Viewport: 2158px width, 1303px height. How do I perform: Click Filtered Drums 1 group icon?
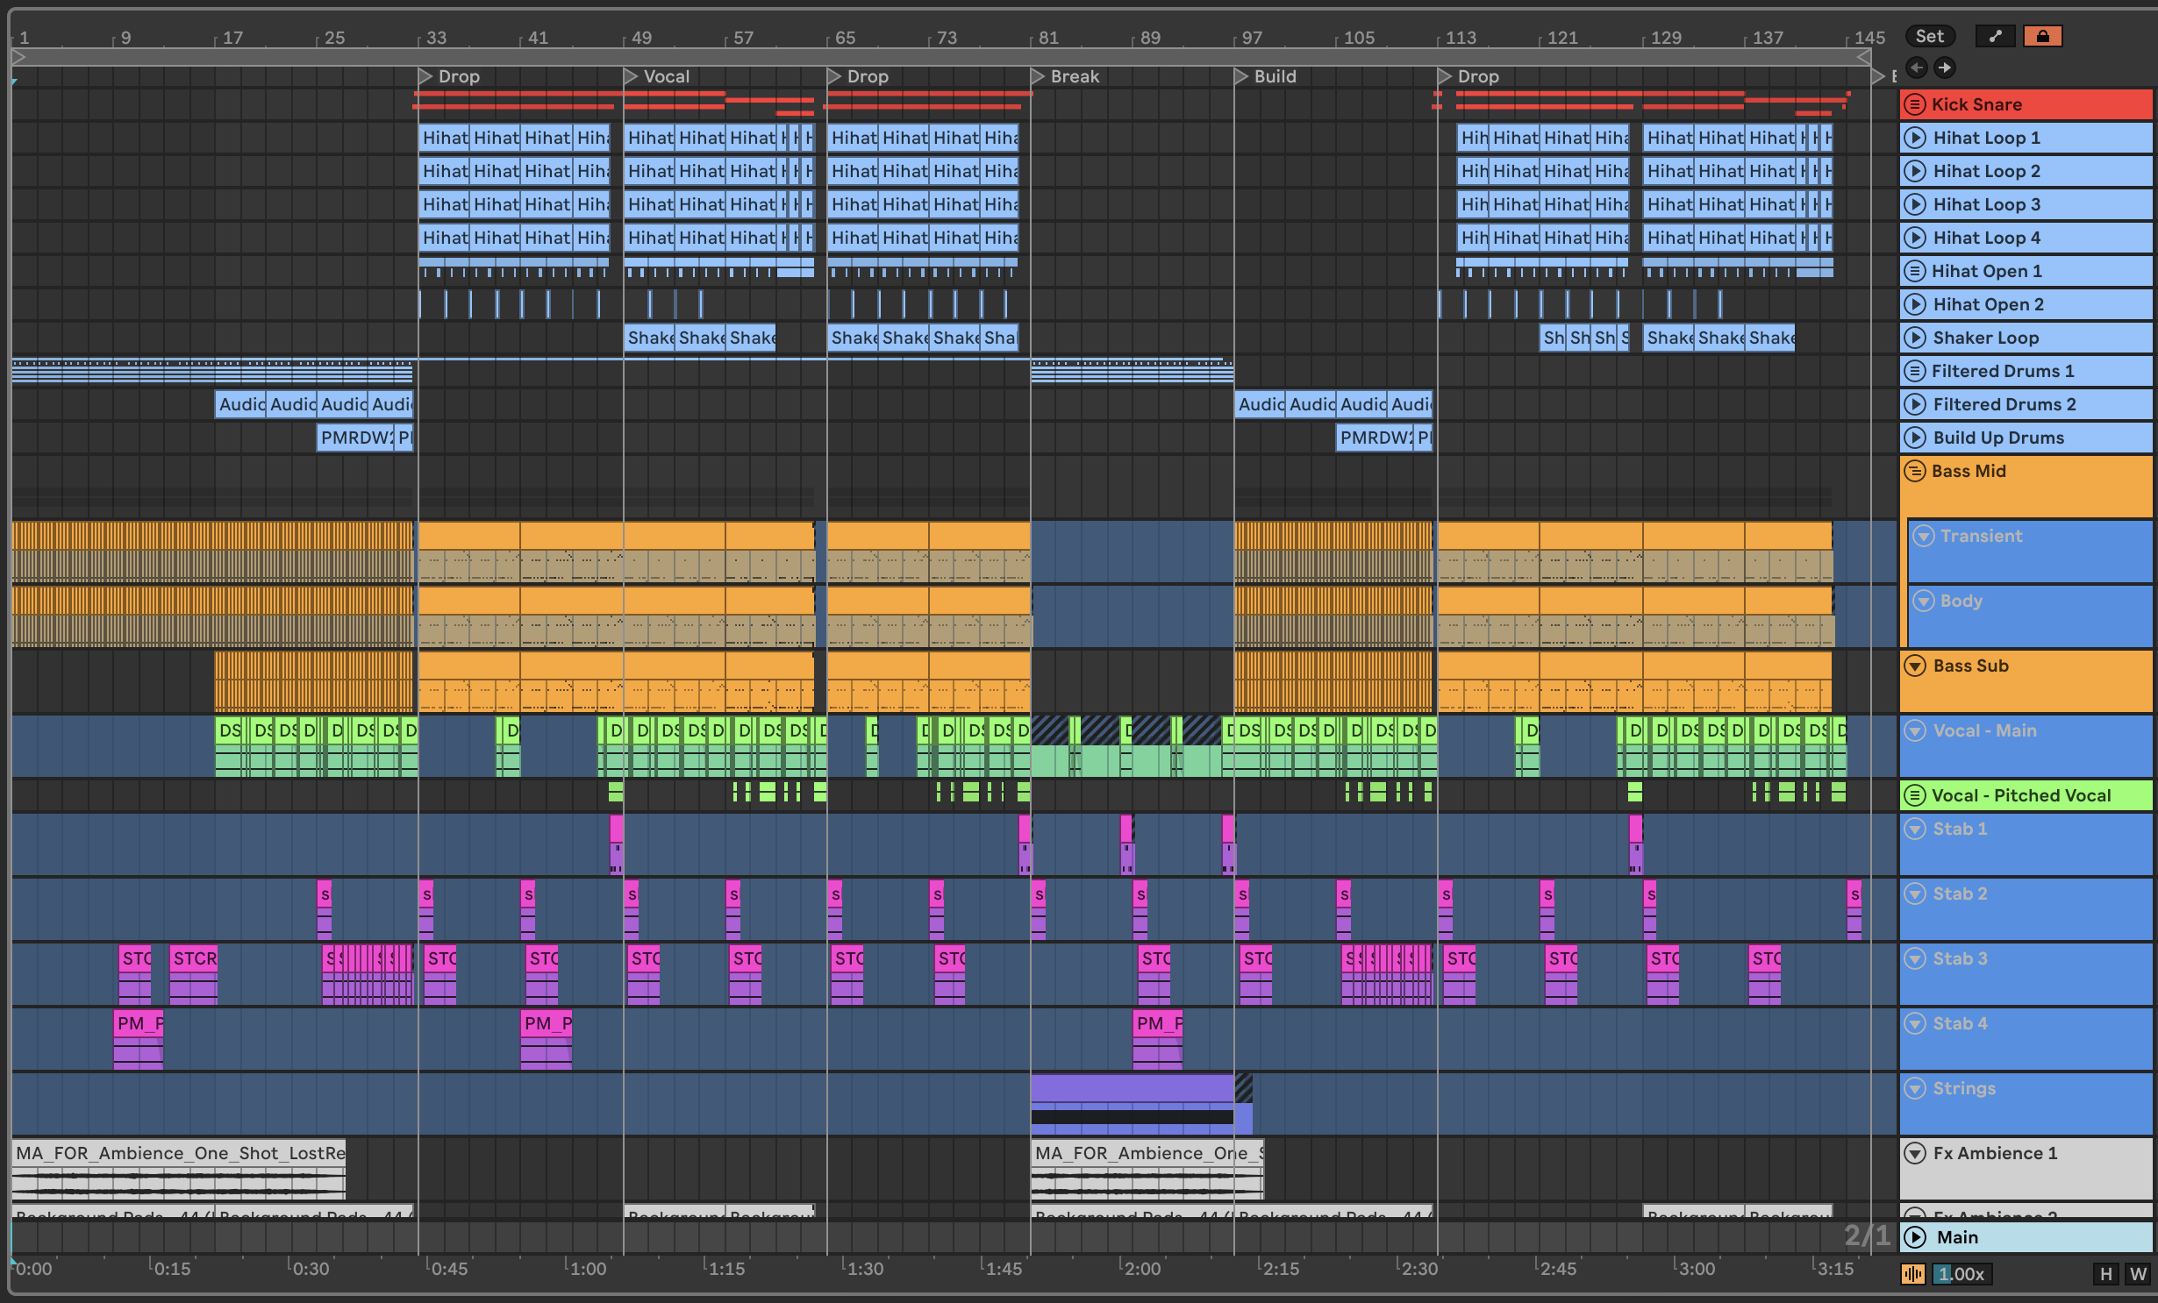1914,371
